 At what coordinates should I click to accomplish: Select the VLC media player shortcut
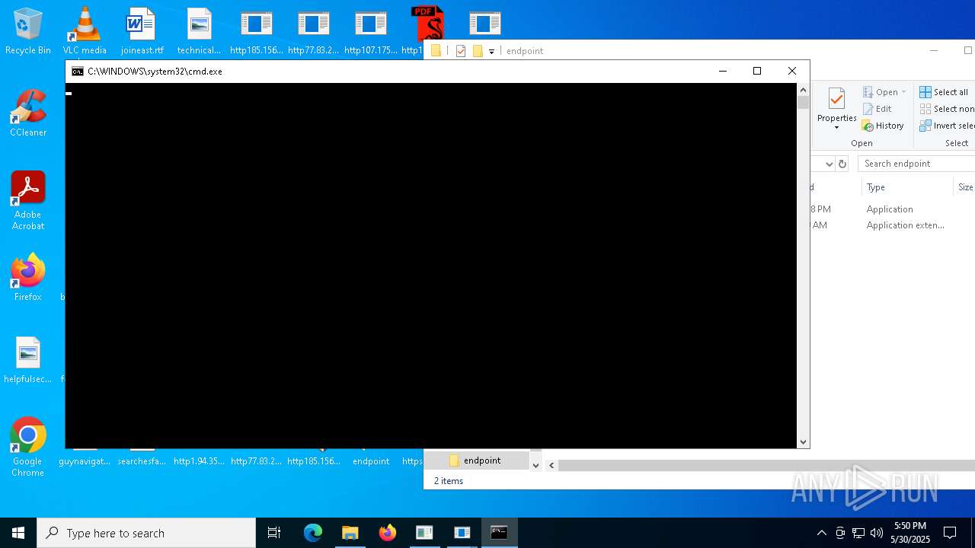85,30
